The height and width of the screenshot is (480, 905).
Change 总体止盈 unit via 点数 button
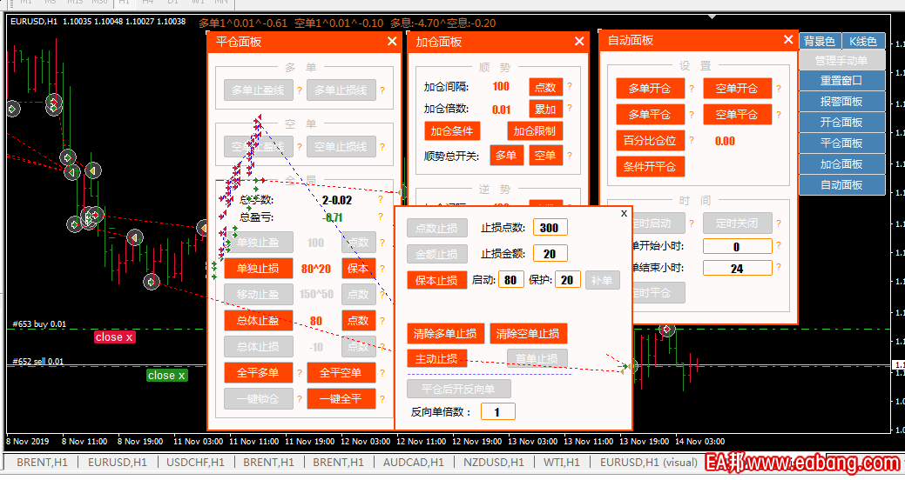tap(359, 321)
